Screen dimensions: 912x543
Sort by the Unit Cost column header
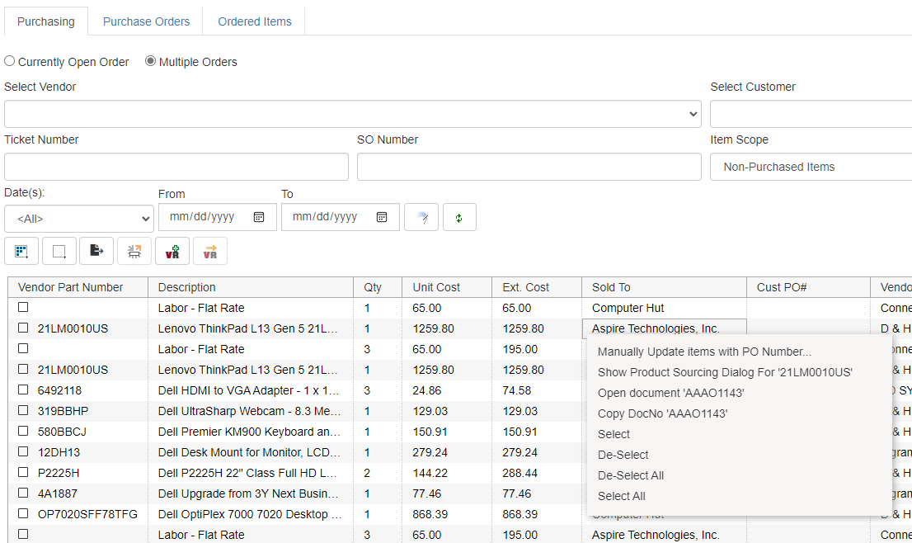point(436,287)
